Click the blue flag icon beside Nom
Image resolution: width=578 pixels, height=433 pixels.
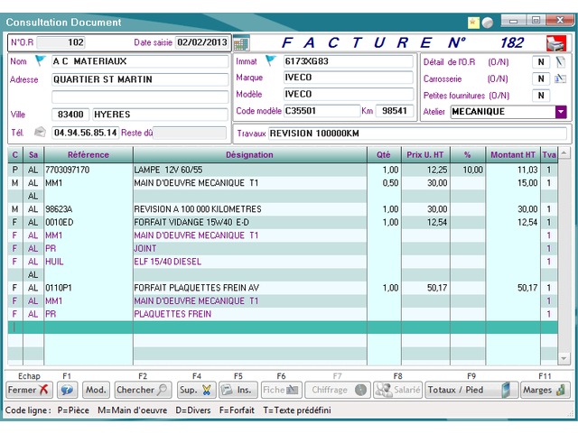coord(40,61)
